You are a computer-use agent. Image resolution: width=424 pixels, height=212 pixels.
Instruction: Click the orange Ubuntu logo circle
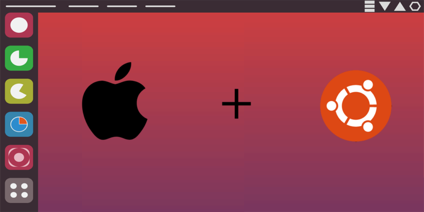click(x=356, y=105)
